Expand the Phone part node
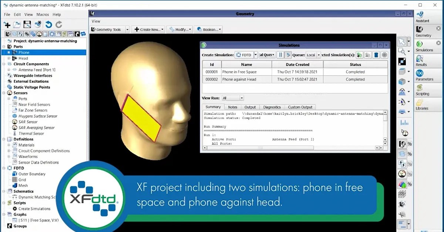Screen dimensions: 444x232 (x=9, y=52)
